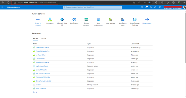Click Resource group type cell
This screenshot has width=186, height=98.
93,66
